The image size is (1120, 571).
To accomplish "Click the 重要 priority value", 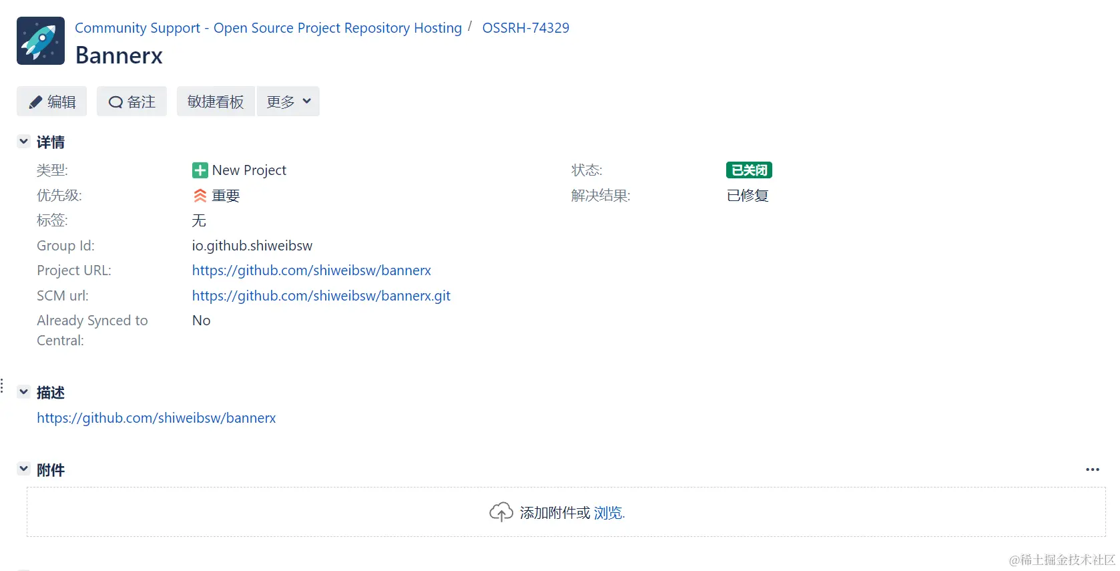I will pyautogui.click(x=226, y=196).
